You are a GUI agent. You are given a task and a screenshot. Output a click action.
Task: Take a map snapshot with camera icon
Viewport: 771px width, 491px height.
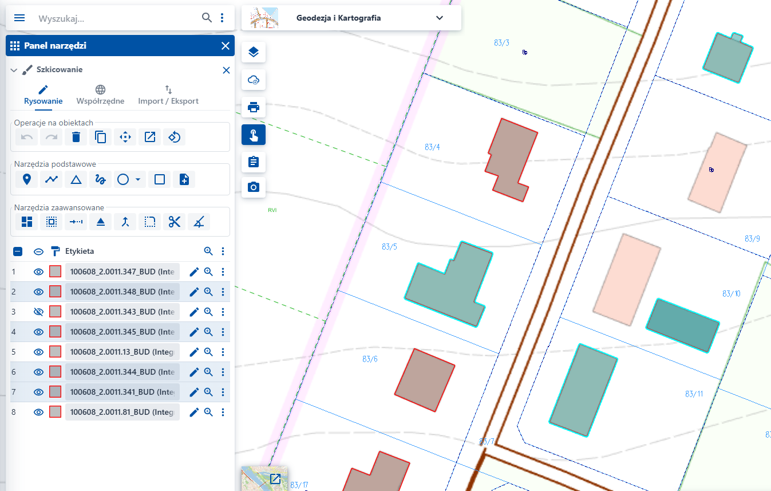point(254,187)
